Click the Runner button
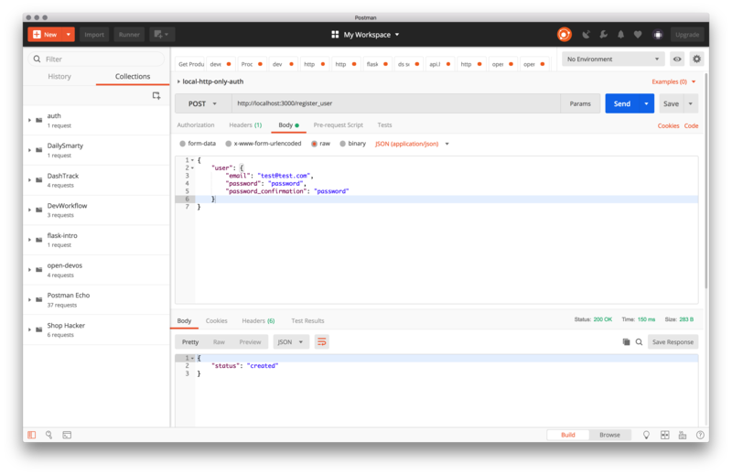732x475 pixels. coord(129,35)
